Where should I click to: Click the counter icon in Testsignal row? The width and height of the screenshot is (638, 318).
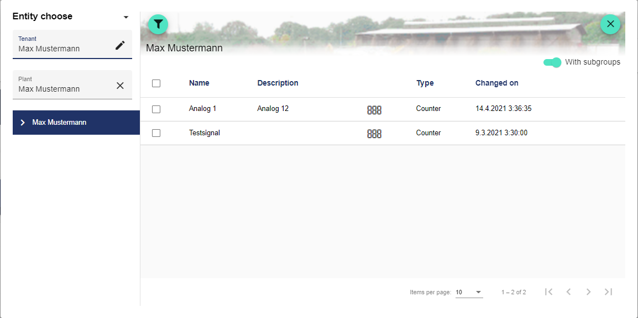pos(374,134)
